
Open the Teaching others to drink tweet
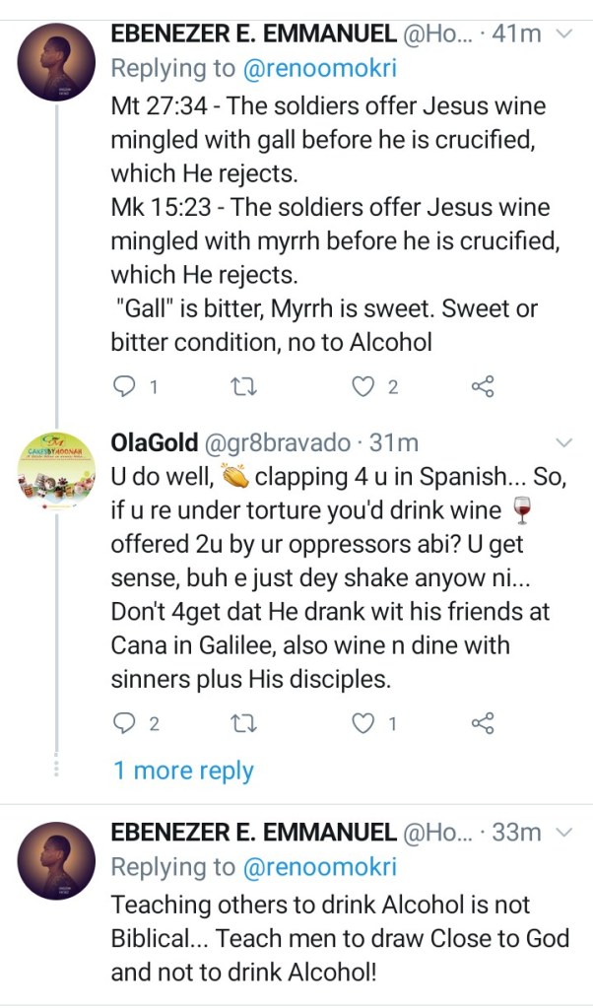point(335,937)
